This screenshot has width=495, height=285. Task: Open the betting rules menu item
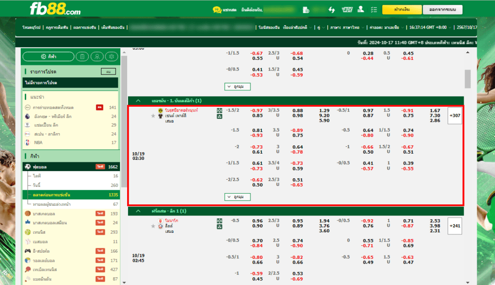point(57,28)
